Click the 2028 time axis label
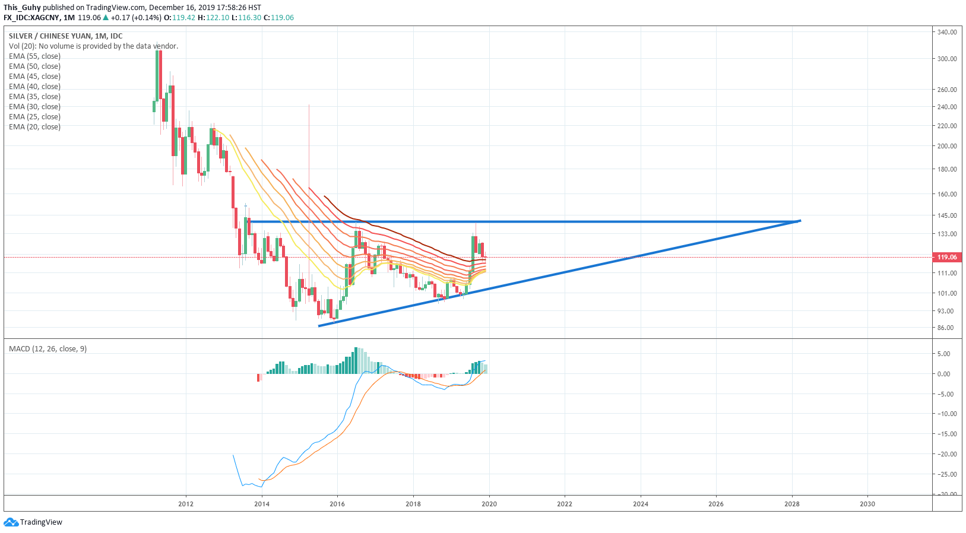Screen dimensions: 966x533 click(x=792, y=504)
